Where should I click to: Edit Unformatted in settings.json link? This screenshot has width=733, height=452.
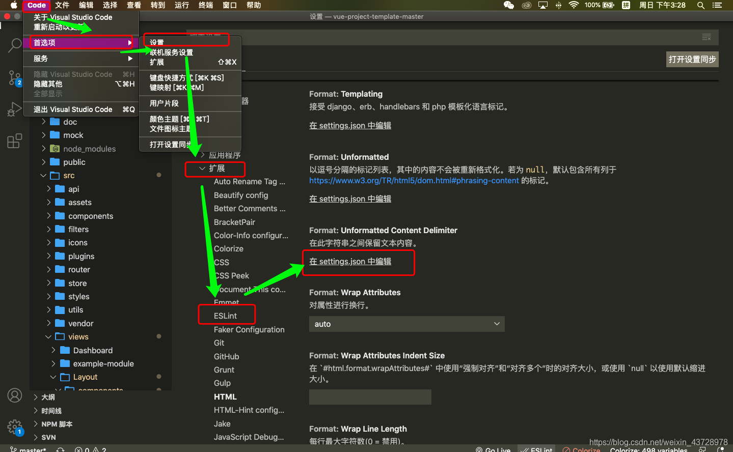[x=350, y=199]
